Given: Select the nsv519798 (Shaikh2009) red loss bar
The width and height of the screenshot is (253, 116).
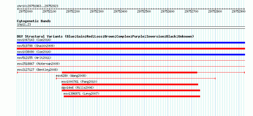Looking at the screenshot, I should [131, 49].
